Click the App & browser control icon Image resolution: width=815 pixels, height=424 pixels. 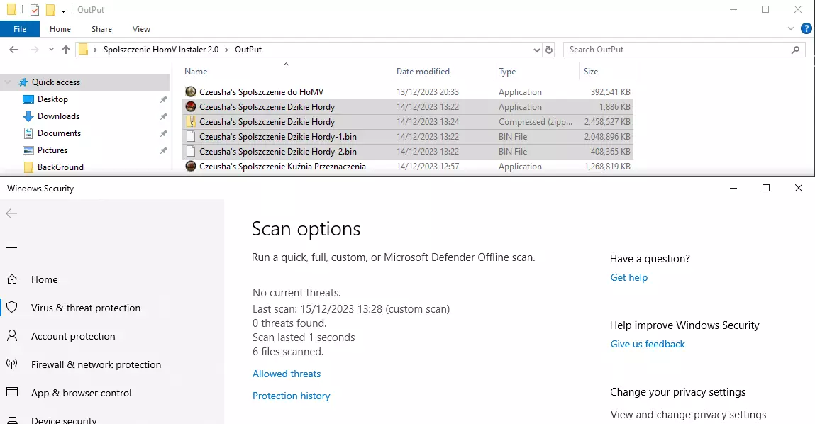tap(12, 393)
